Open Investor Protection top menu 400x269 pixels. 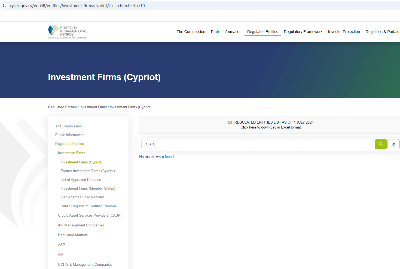[344, 32]
